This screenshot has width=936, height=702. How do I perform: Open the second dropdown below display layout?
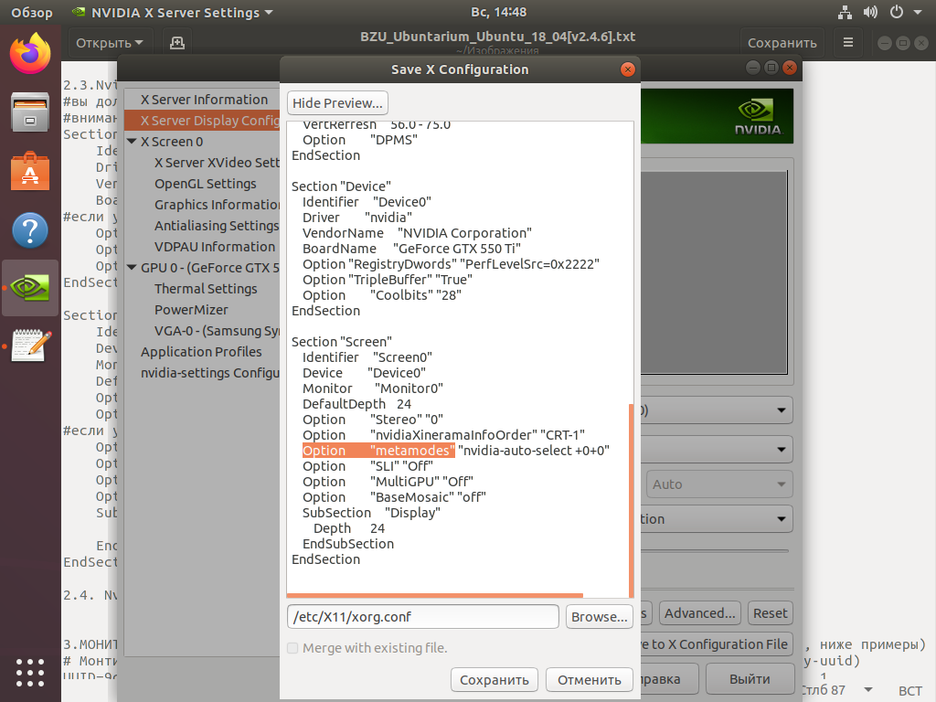(717, 449)
